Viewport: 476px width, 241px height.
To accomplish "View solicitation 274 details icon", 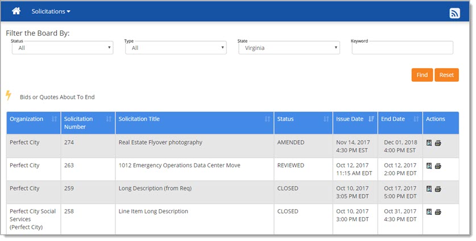I will point(429,142).
